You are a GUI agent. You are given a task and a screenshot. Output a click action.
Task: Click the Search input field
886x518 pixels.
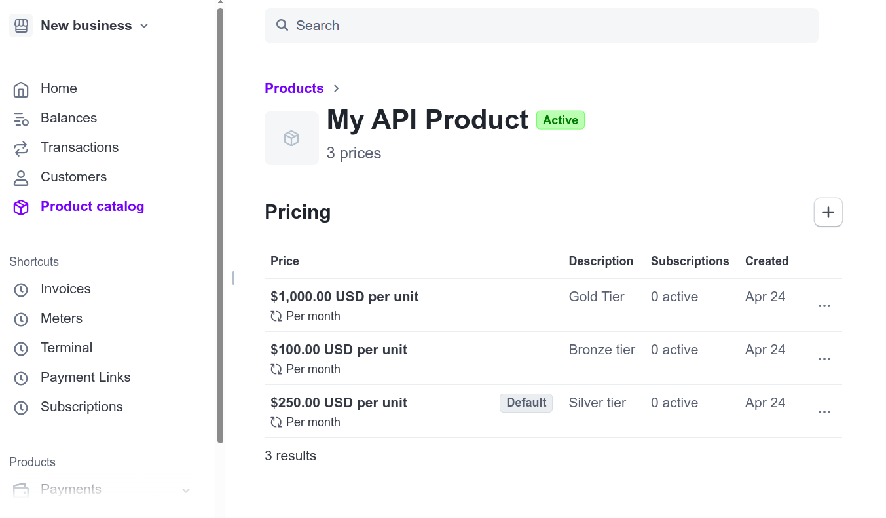(x=541, y=26)
